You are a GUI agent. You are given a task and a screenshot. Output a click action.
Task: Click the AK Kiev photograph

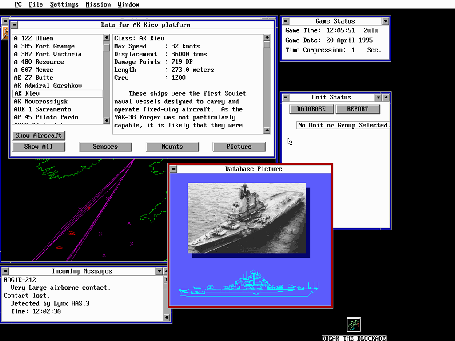246,218
